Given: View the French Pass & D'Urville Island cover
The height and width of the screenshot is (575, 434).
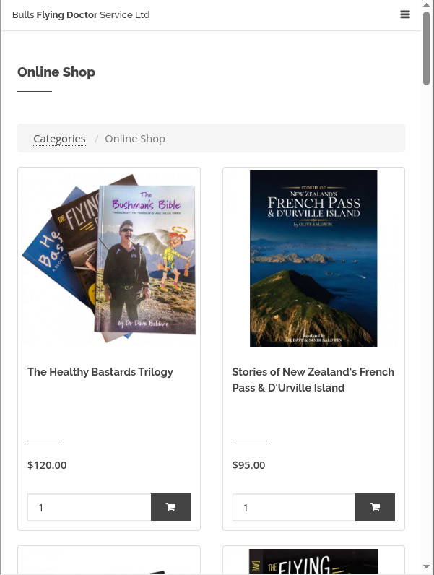Looking at the screenshot, I should (x=313, y=258).
